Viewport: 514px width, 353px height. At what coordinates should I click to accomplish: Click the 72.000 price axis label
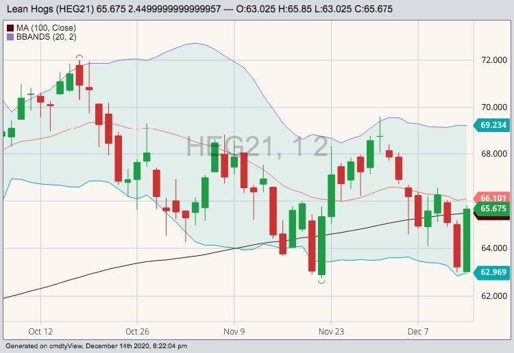click(x=494, y=60)
